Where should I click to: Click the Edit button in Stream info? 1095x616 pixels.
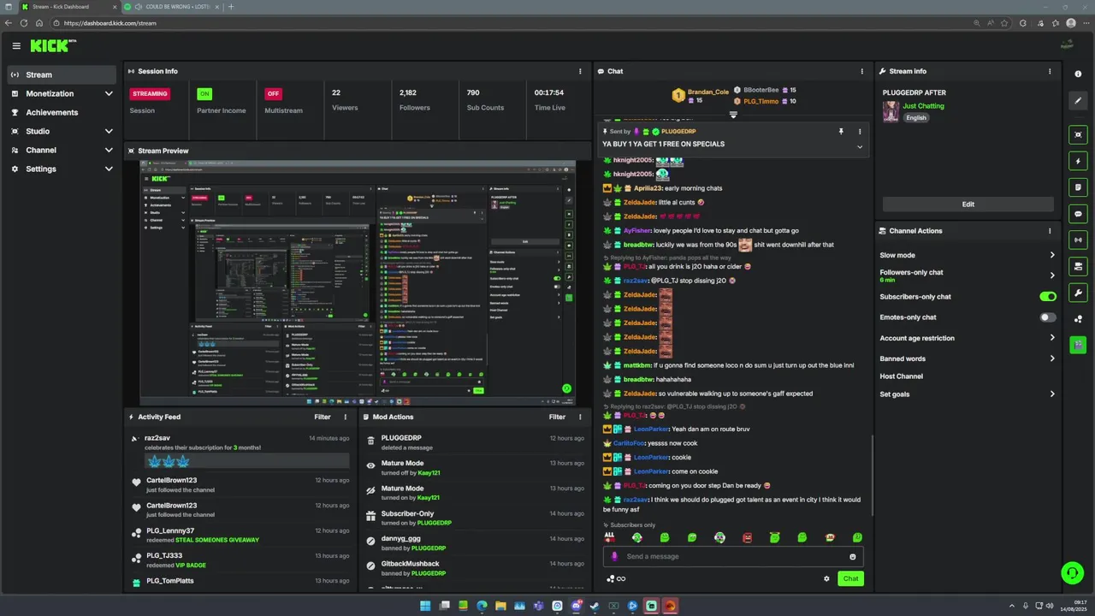point(968,204)
